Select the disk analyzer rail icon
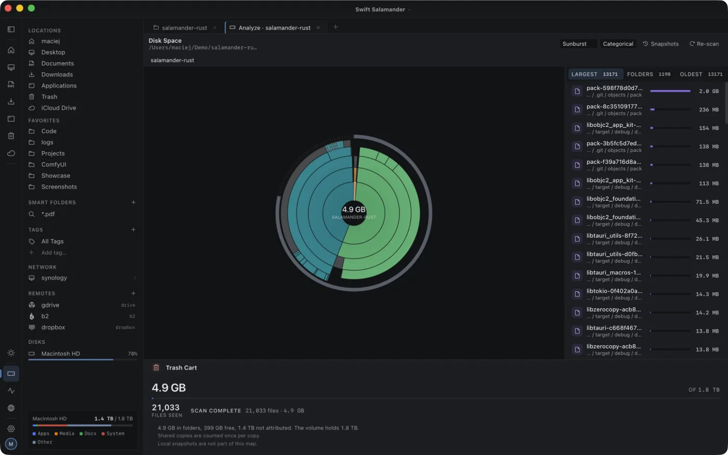 click(x=11, y=373)
